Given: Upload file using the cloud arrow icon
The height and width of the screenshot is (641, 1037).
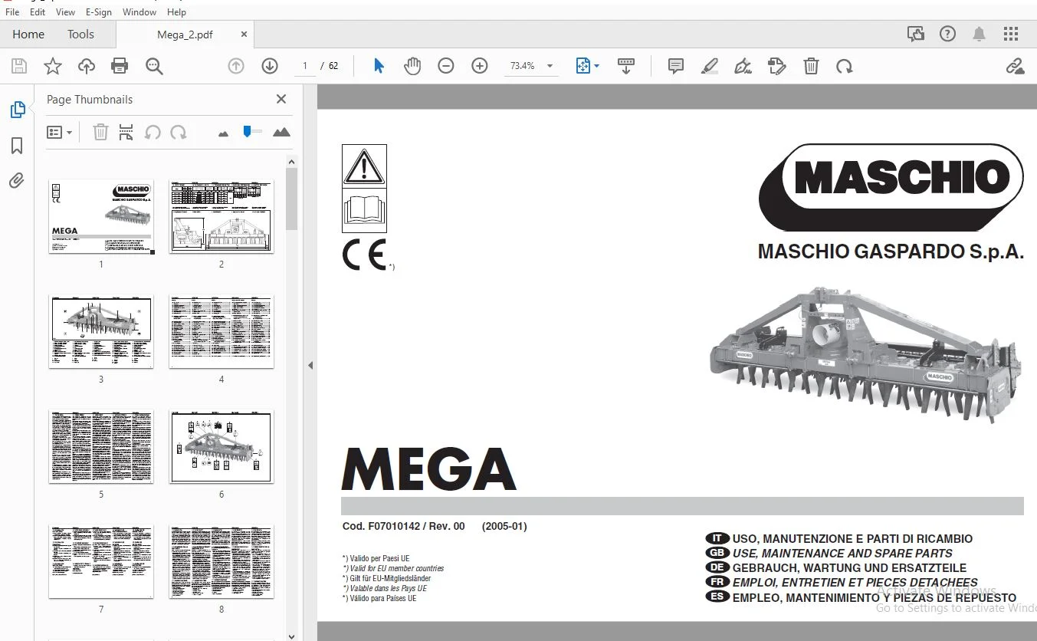Looking at the screenshot, I should click(x=87, y=66).
